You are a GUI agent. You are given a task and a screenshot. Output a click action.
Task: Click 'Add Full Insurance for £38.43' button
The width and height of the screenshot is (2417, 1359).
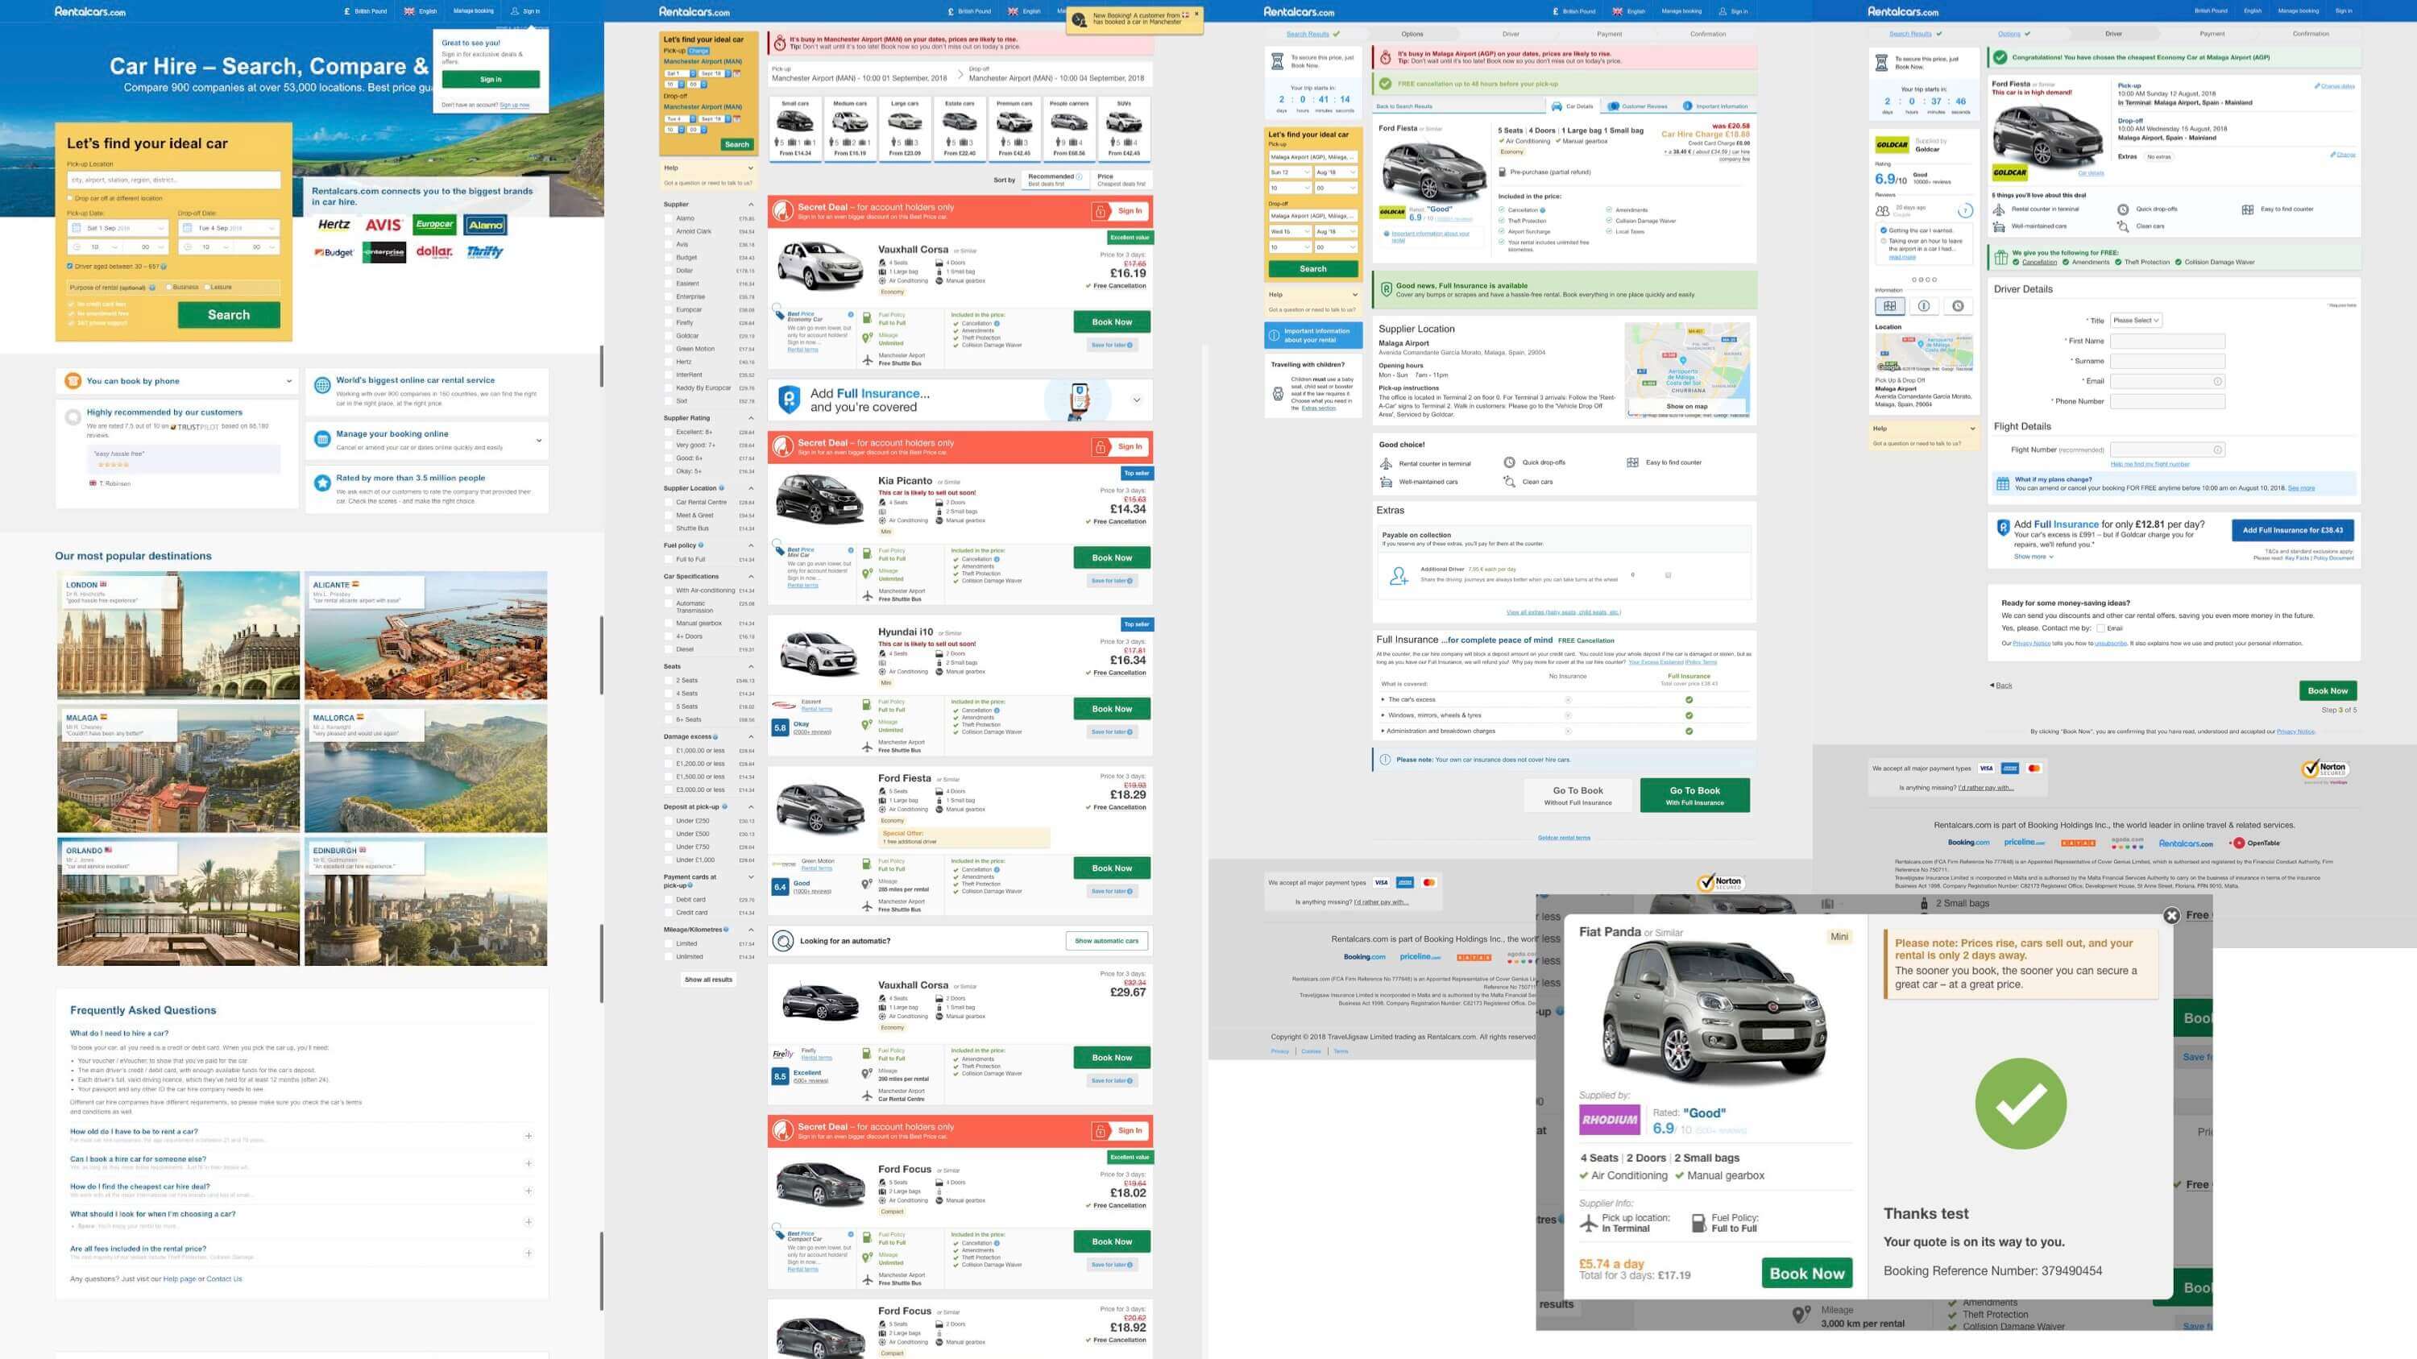(2292, 530)
